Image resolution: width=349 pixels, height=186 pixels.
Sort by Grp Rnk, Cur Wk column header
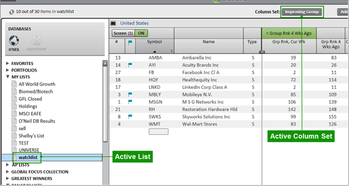coord(289,46)
